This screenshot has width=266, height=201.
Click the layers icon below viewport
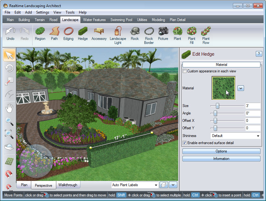[x=164, y=185]
